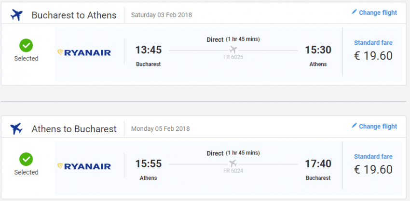410x201 pixels.
Task: Click the pencil icon on the return header
Action: click(x=355, y=126)
